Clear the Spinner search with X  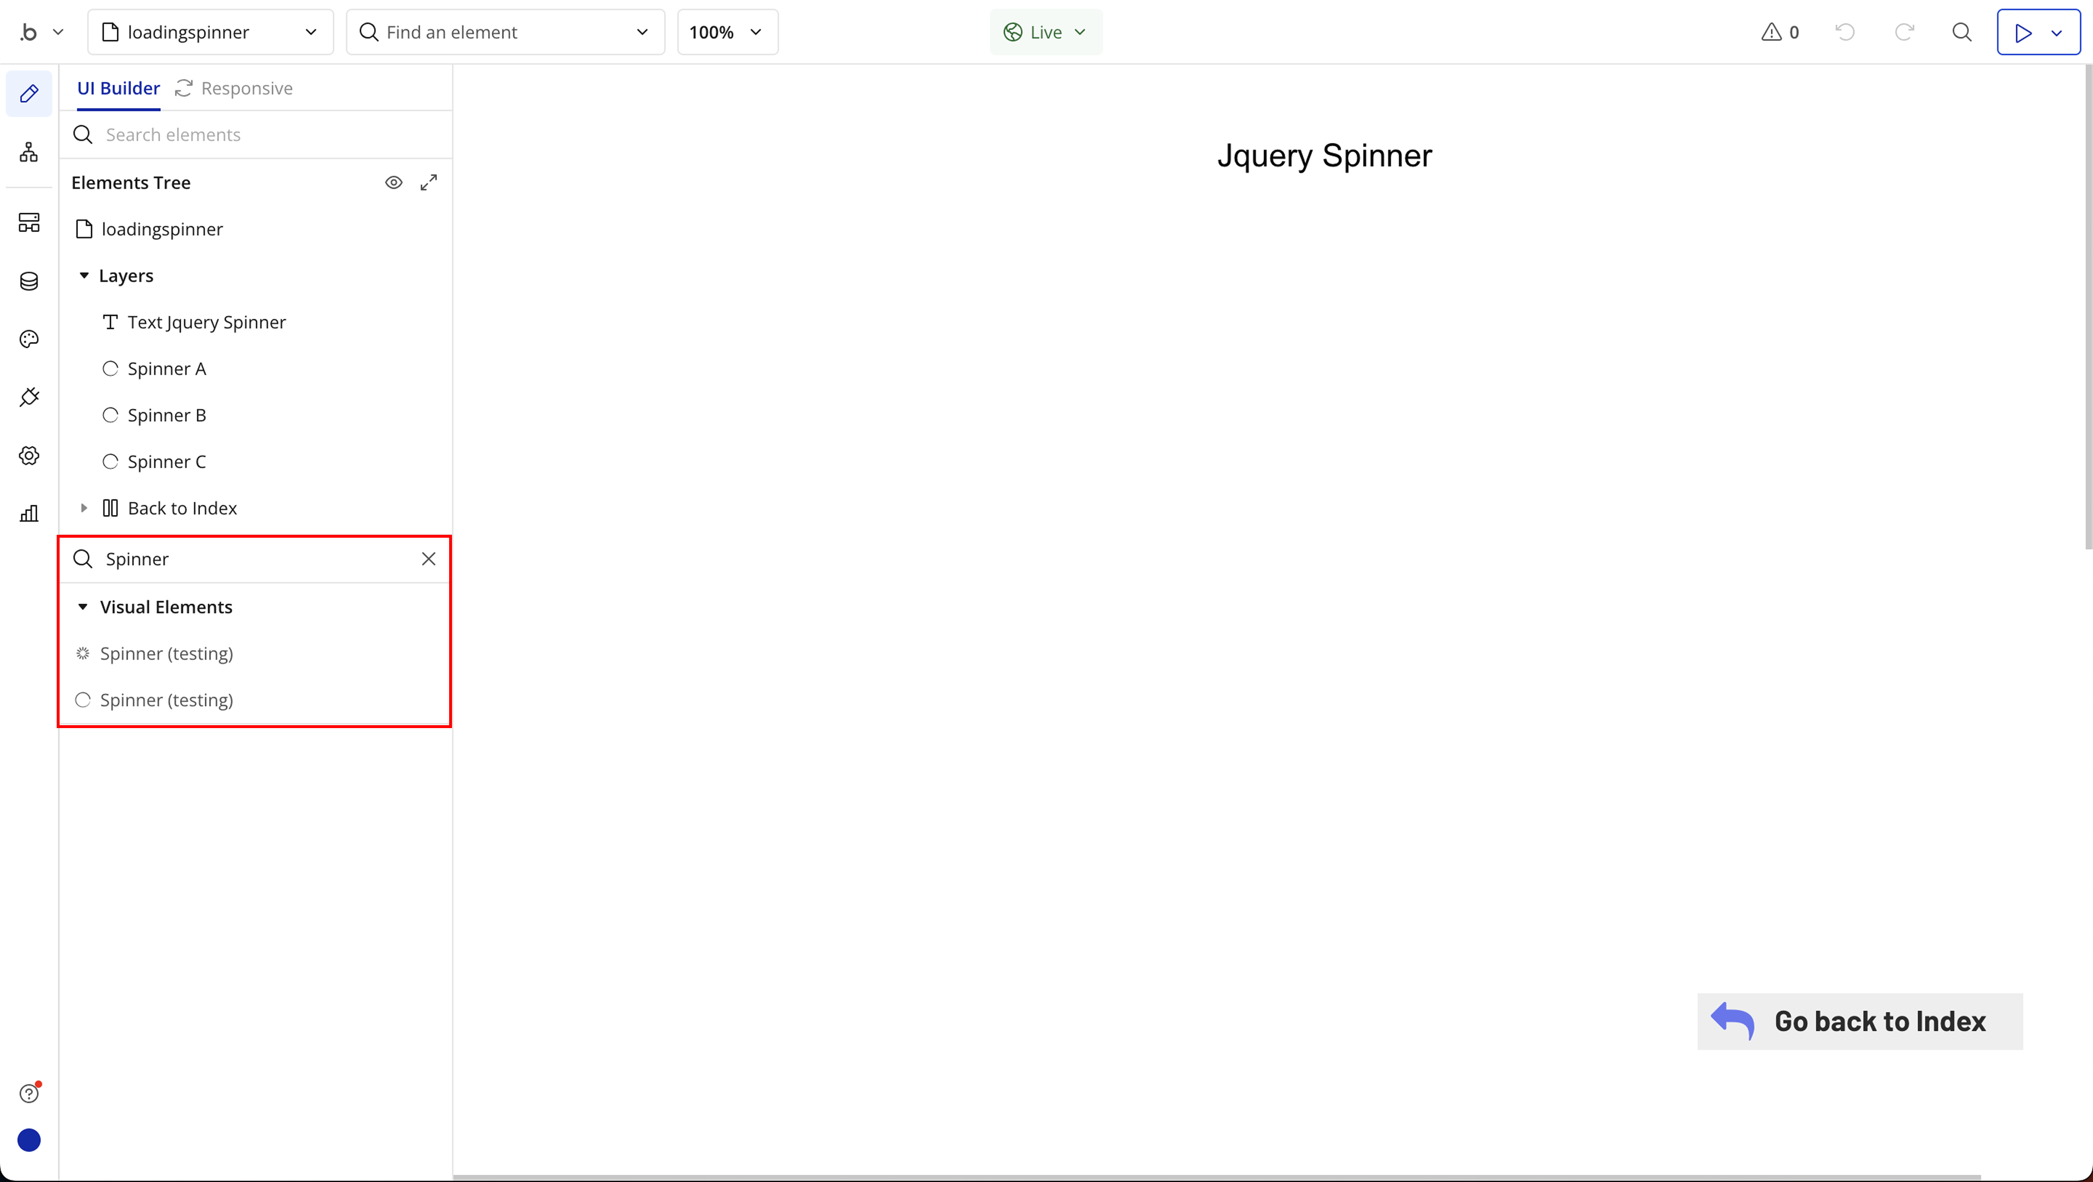pyautogui.click(x=429, y=559)
